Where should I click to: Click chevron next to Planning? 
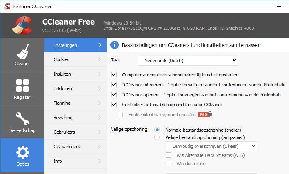(100, 103)
